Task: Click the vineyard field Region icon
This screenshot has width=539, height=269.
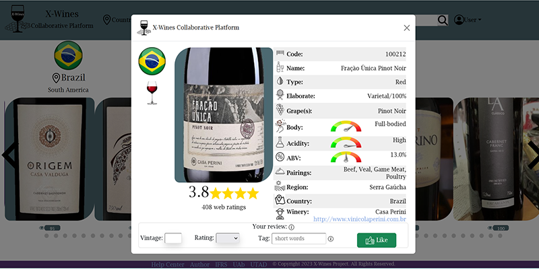Action: 280,186
